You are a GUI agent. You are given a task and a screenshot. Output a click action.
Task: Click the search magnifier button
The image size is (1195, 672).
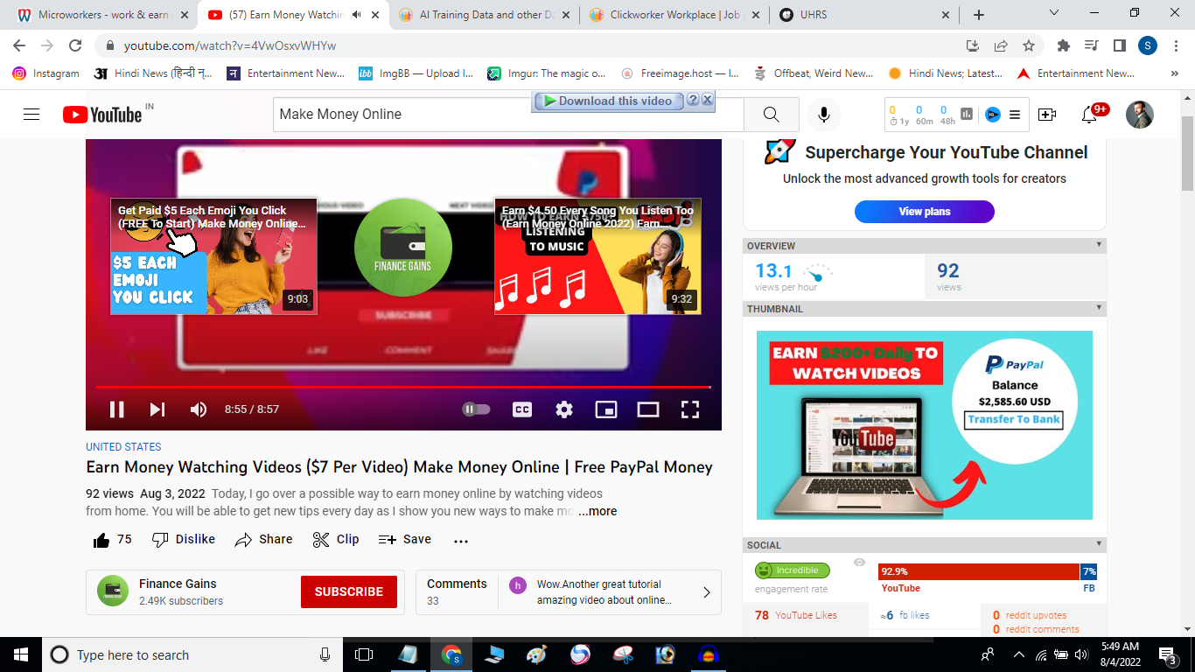click(x=771, y=115)
